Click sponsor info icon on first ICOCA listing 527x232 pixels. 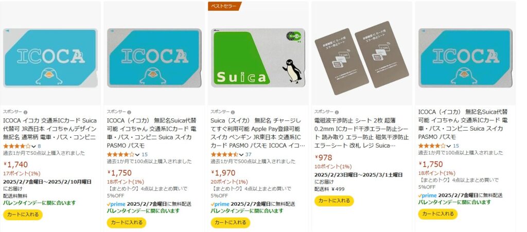[26, 113]
